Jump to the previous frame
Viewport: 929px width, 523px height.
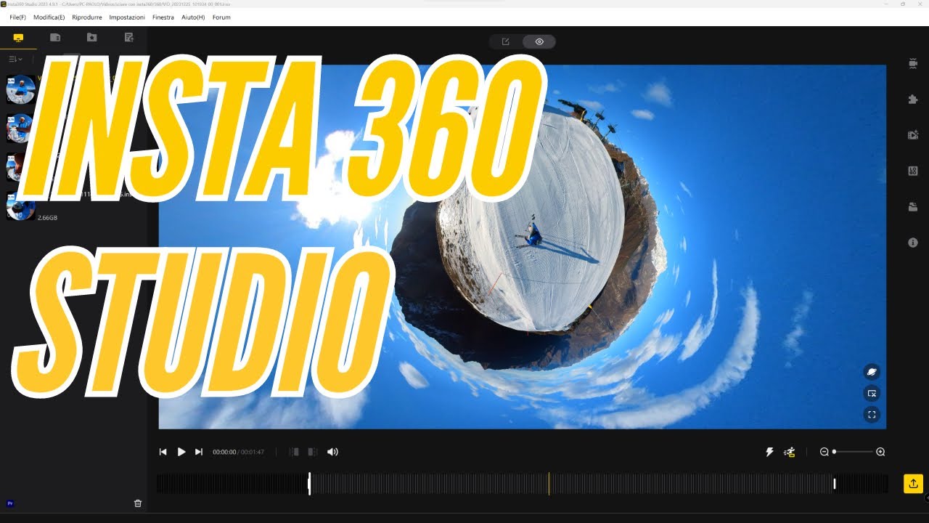click(x=163, y=452)
